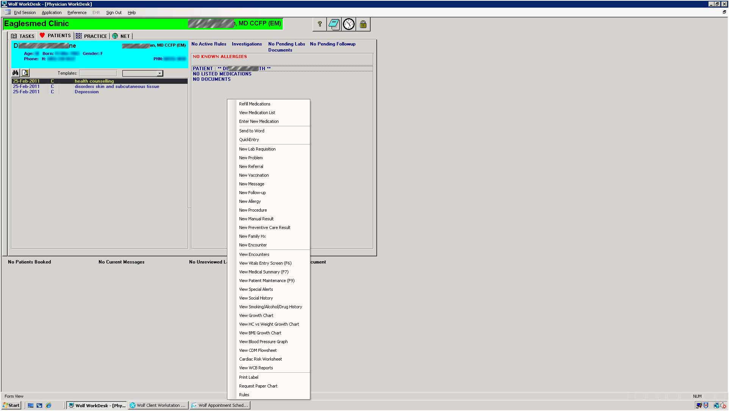Screen dimensions: 729x411
Task: Switch to Wolf Appointment Scheduler taskbar button
Action: pyautogui.click(x=220, y=405)
